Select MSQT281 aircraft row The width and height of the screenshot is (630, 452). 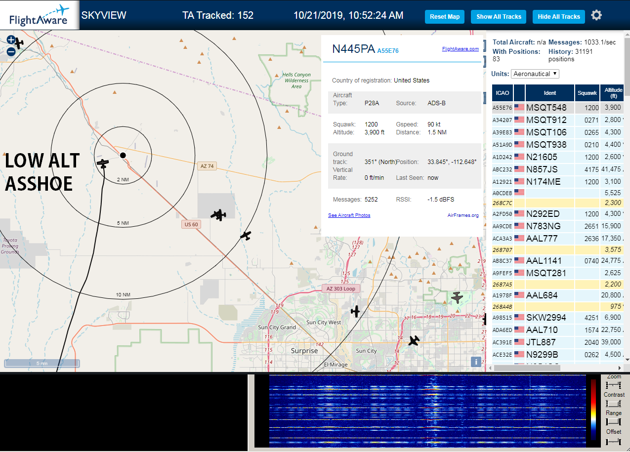tap(558, 273)
